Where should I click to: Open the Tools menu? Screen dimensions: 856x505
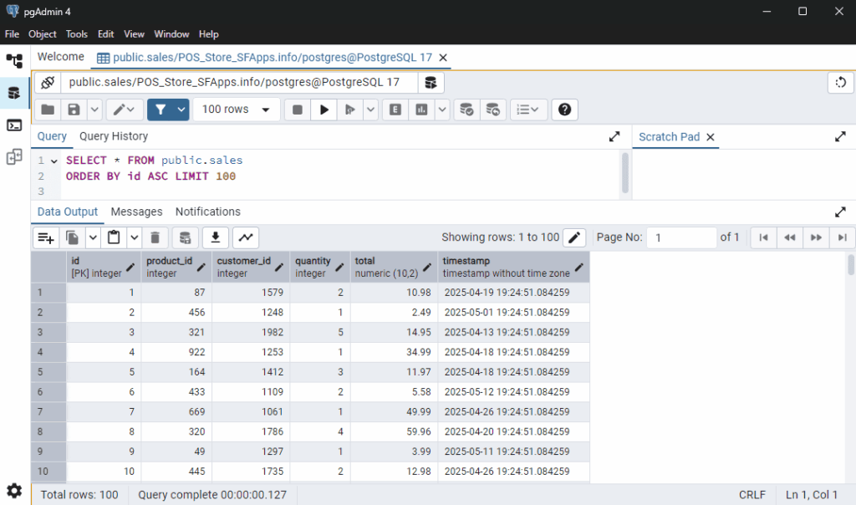coord(76,33)
